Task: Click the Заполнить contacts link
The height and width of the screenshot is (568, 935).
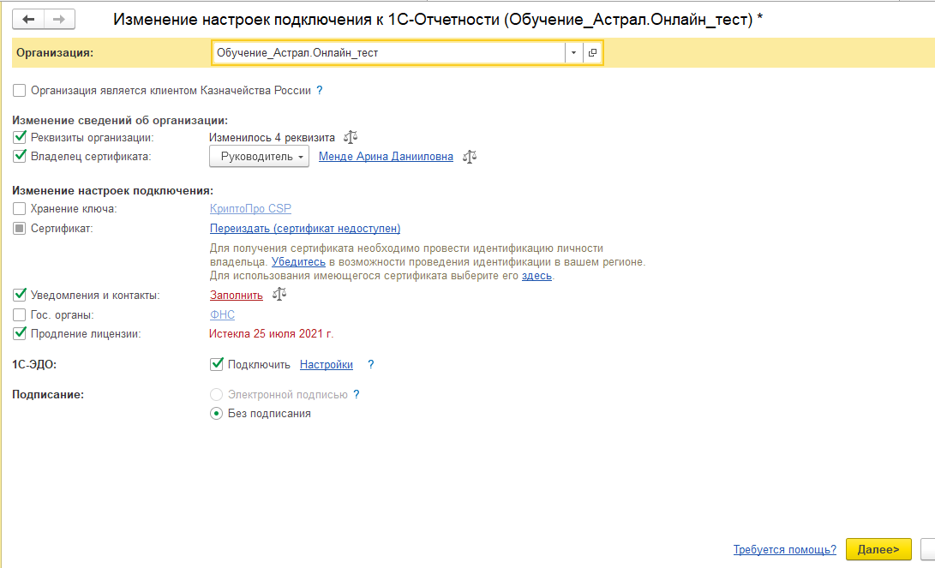Action: point(236,295)
